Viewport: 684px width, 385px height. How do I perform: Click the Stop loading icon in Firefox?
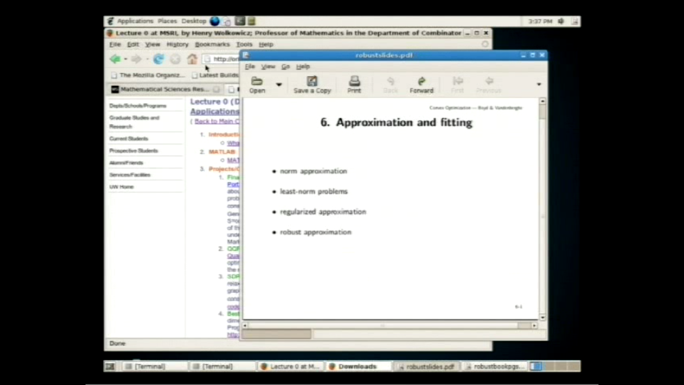pyautogui.click(x=175, y=59)
